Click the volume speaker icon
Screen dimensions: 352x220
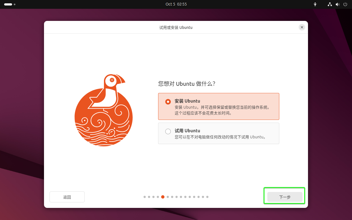pos(337,4)
